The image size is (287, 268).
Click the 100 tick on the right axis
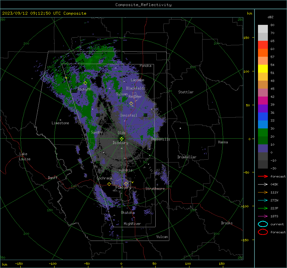pos(246,71)
